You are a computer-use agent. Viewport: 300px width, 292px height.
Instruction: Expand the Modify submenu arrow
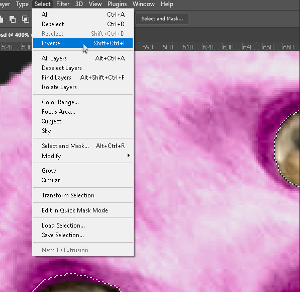coord(128,156)
